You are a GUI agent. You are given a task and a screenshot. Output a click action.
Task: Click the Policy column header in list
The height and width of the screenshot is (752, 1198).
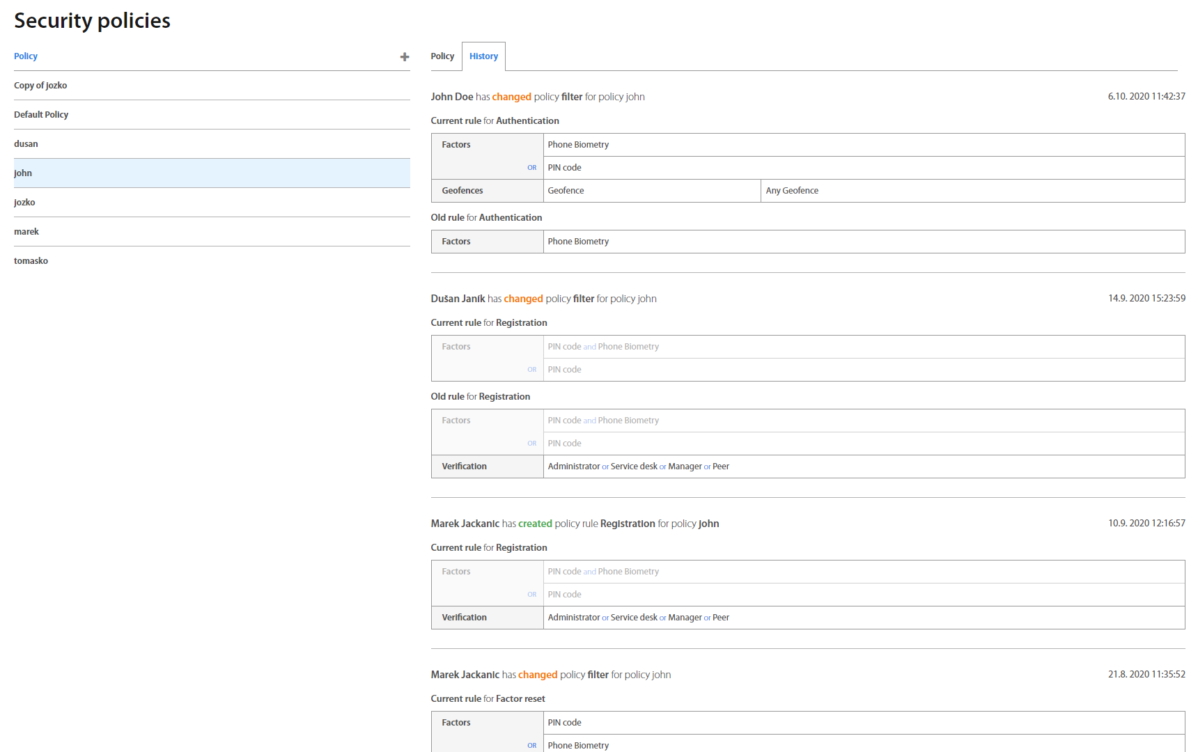[x=26, y=56]
